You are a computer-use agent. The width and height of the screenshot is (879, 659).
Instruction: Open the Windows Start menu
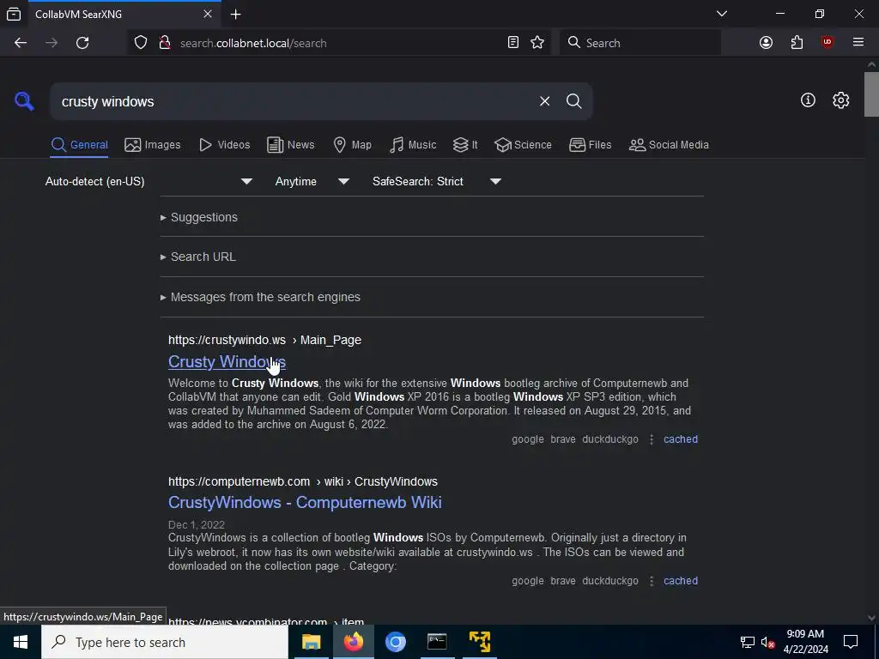point(21,642)
